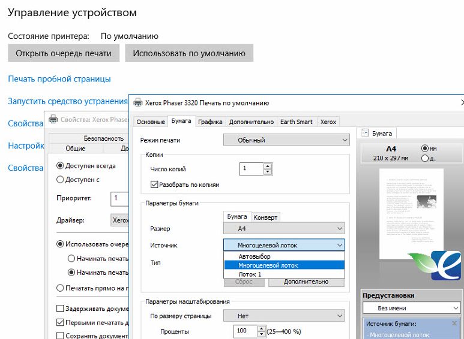The image size is (464, 339).
Task: Increase number of copies with up arrow
Action: pyautogui.click(x=268, y=166)
